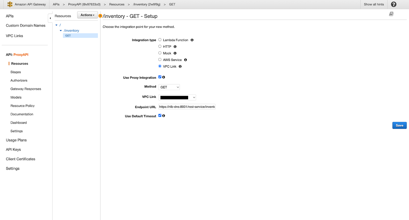This screenshot has height=220, width=409.
Task: Click the Endpoint URL input field
Action: (187, 107)
